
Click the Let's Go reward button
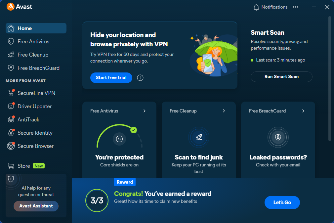pyautogui.click(x=282, y=202)
